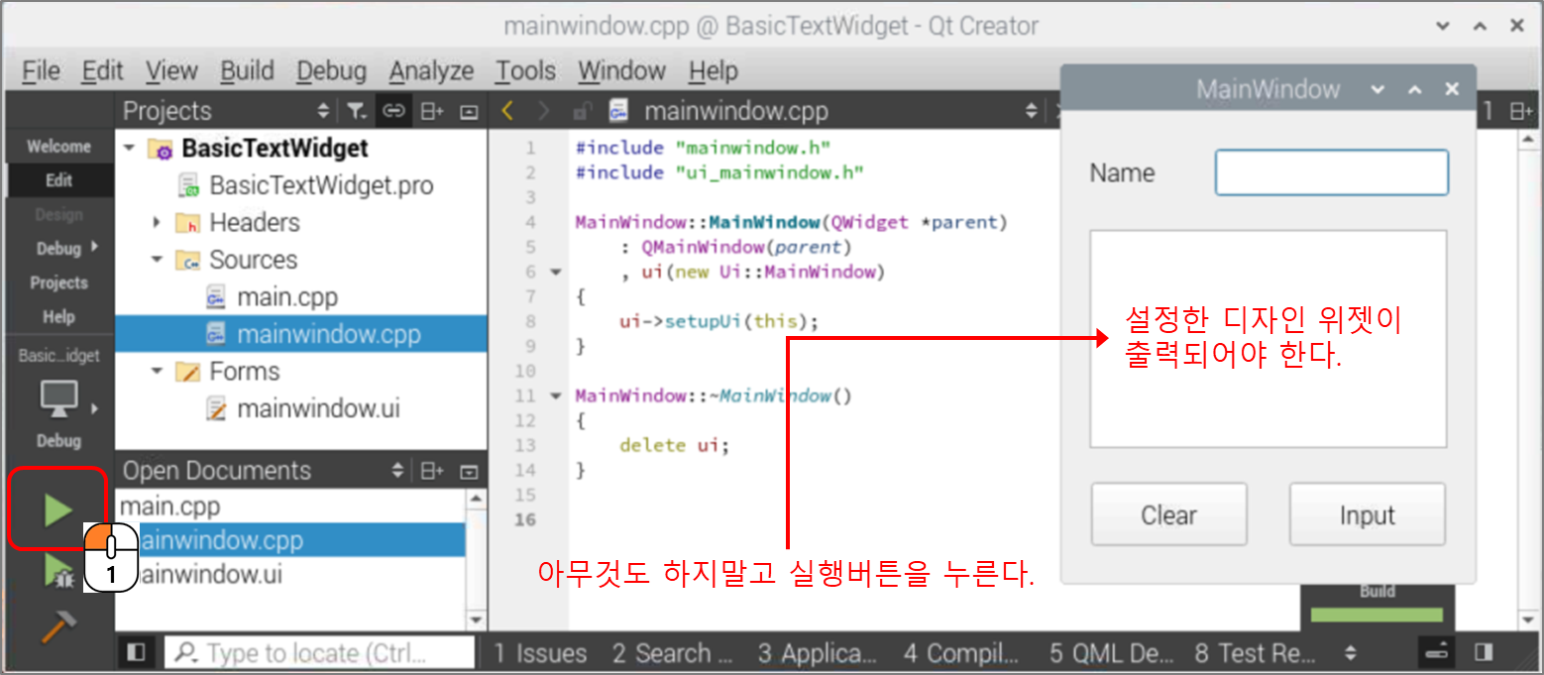Screen dimensions: 1544x675
Task: Click the large text area in MainWindow
Action: pyautogui.click(x=1268, y=339)
